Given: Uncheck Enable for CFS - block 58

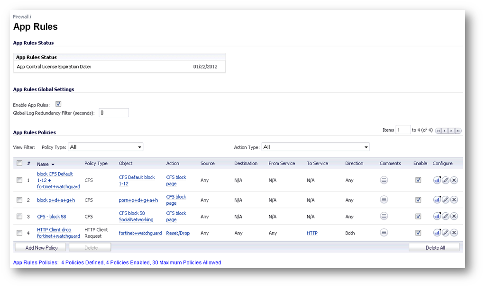Looking at the screenshot, I should (418, 216).
